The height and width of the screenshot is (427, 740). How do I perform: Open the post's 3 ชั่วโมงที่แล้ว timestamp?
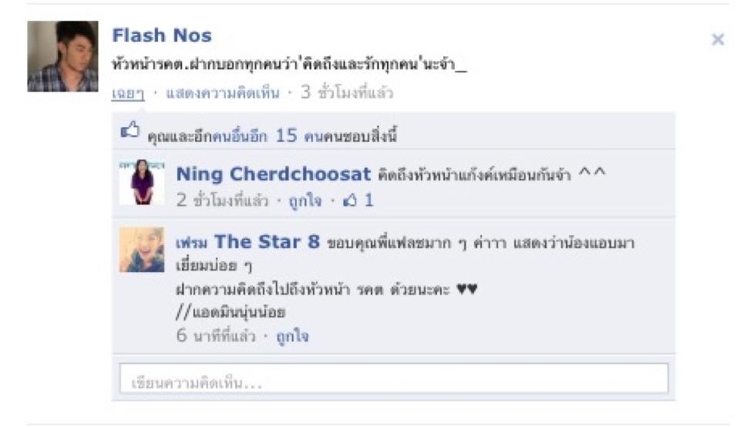(347, 93)
